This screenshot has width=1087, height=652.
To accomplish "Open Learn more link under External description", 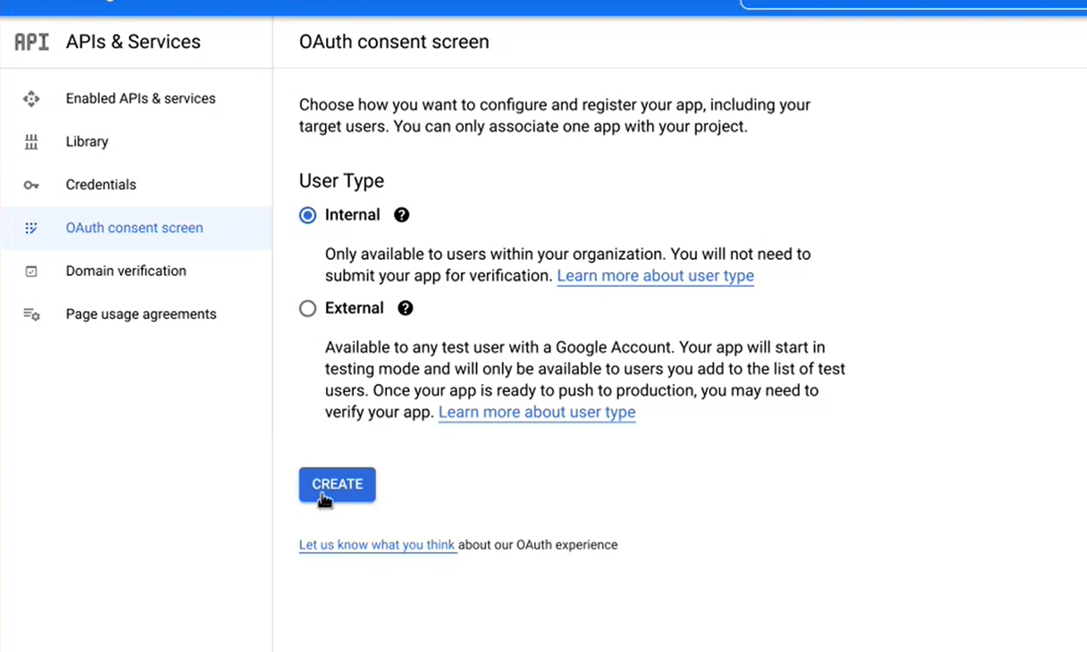I will (537, 412).
